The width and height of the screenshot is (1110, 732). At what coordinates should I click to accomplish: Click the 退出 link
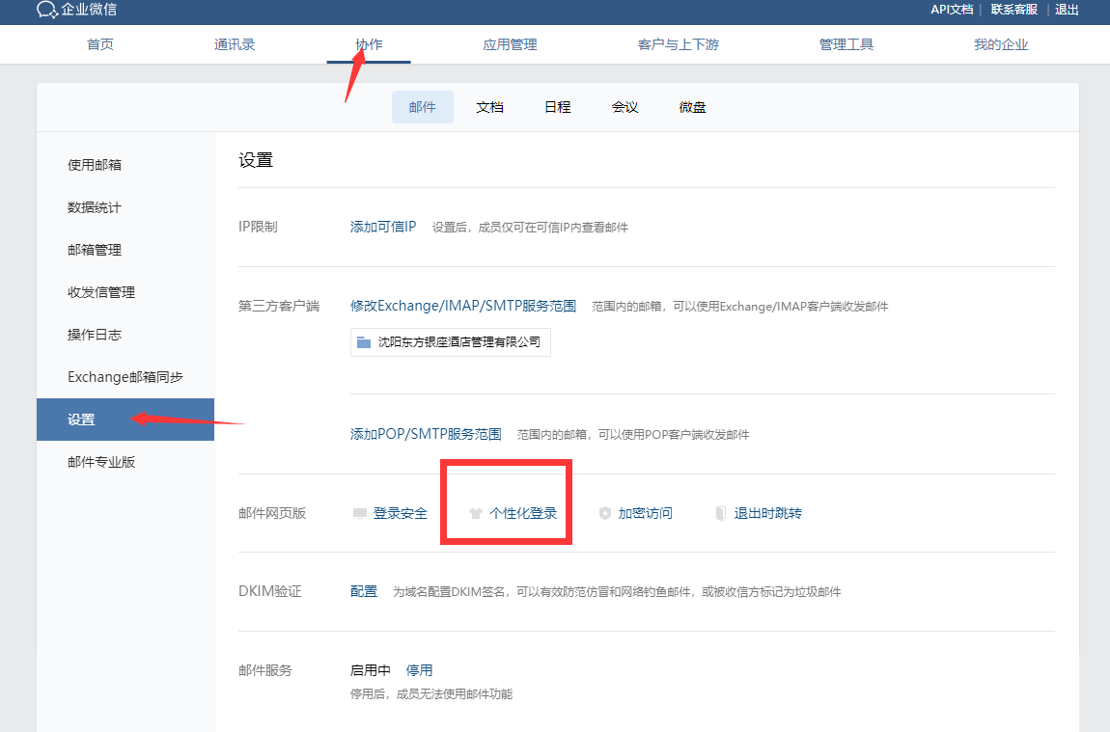[x=1067, y=10]
